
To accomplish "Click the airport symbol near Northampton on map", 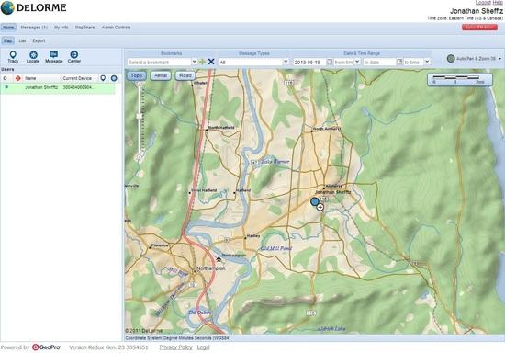I will click(x=219, y=259).
